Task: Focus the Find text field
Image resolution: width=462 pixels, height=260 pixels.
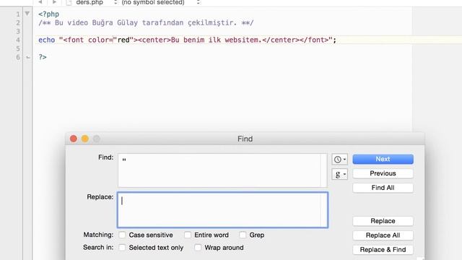Action: coord(222,170)
